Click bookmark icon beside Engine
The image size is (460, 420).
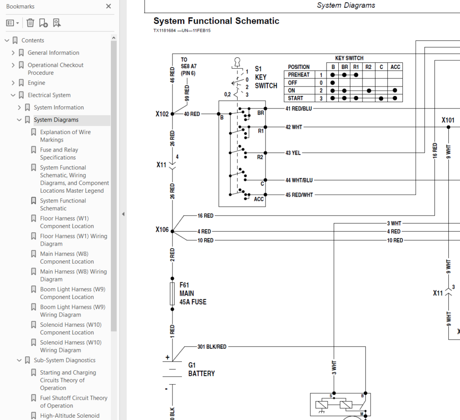[x=22, y=83]
